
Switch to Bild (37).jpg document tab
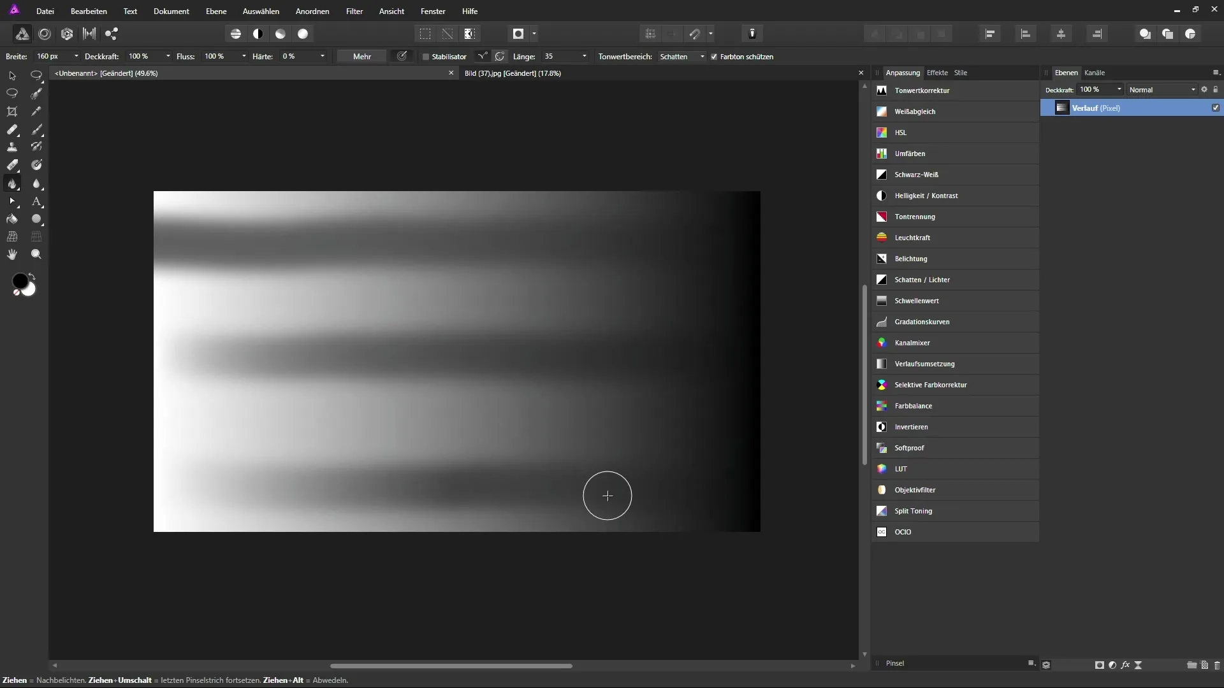(513, 73)
